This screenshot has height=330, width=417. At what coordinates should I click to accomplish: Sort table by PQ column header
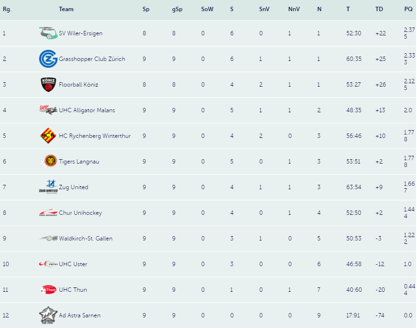click(408, 9)
